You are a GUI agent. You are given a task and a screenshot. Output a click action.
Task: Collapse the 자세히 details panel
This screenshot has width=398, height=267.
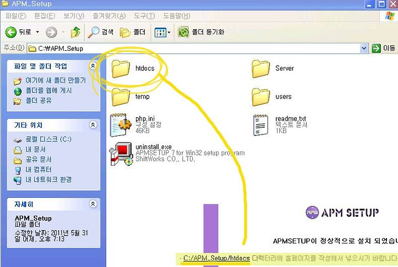point(93,204)
